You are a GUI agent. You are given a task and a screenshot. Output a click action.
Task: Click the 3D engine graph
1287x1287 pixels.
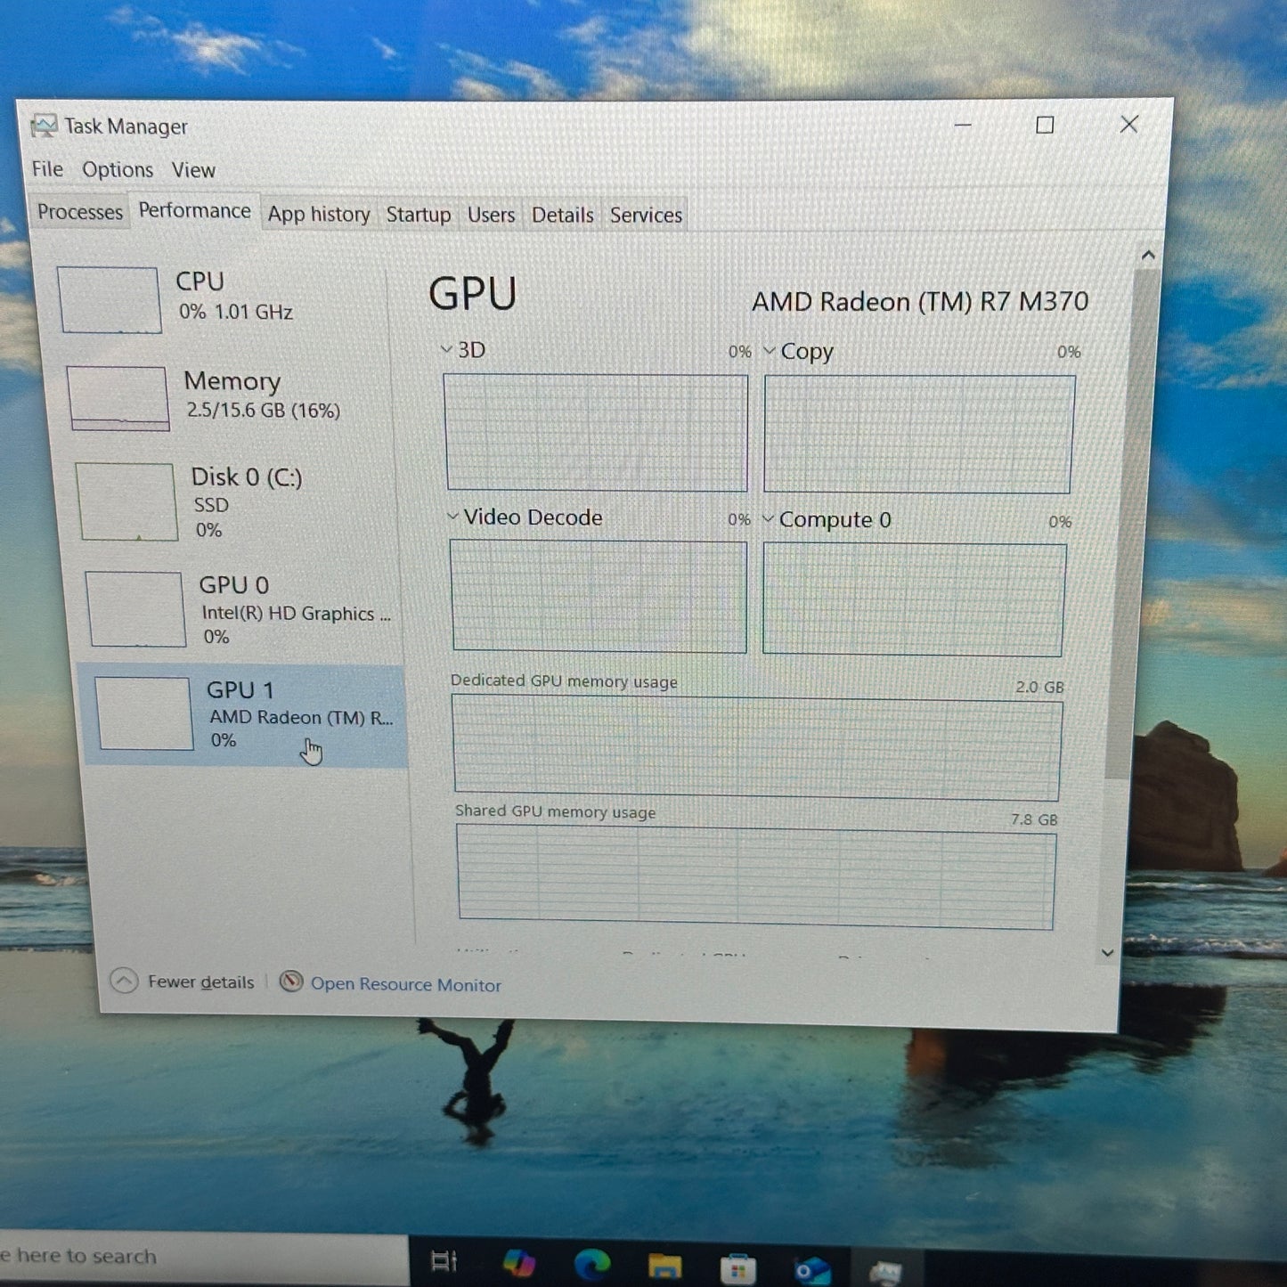[596, 432]
